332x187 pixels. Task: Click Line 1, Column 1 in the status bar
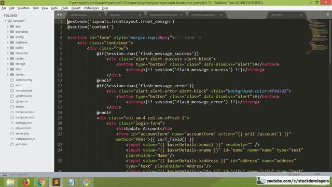click(20, 175)
